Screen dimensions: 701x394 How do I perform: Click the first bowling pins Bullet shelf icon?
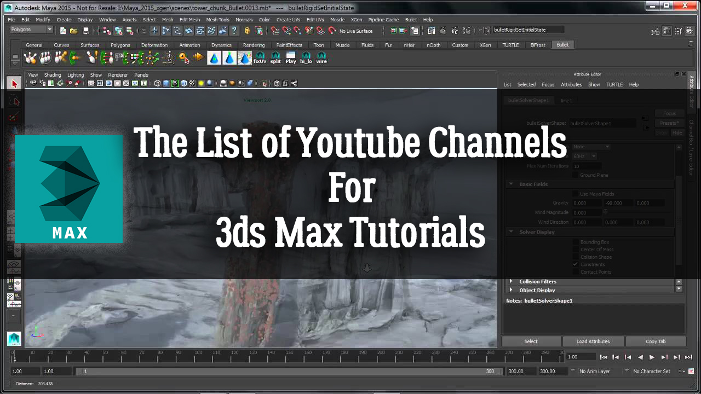[x=31, y=57]
